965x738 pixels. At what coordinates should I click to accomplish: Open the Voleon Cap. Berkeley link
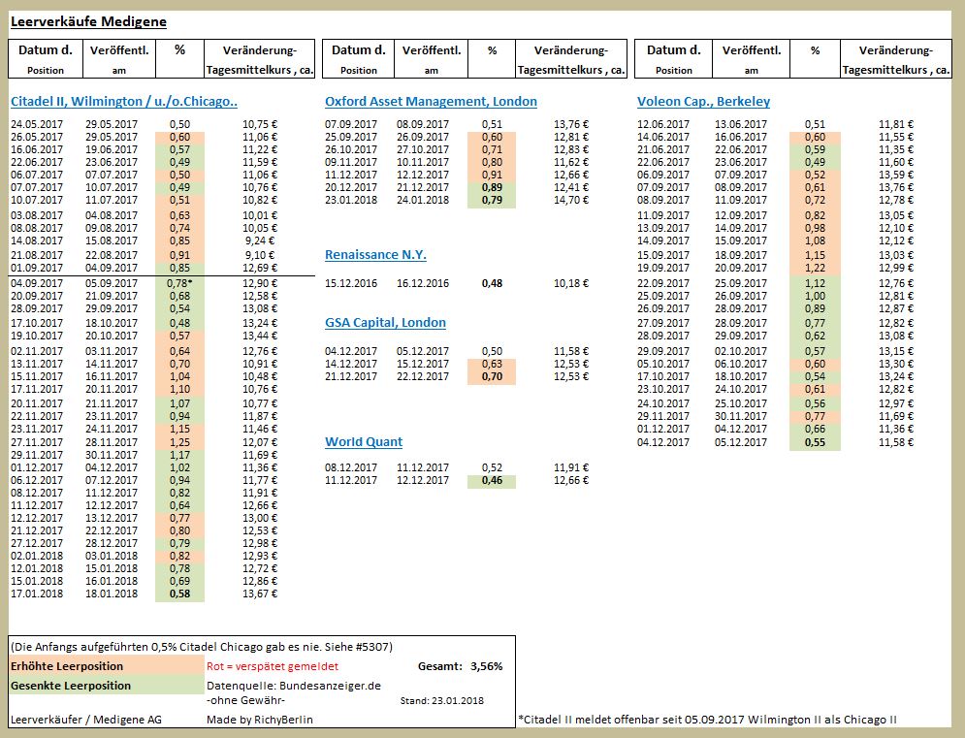(x=705, y=101)
